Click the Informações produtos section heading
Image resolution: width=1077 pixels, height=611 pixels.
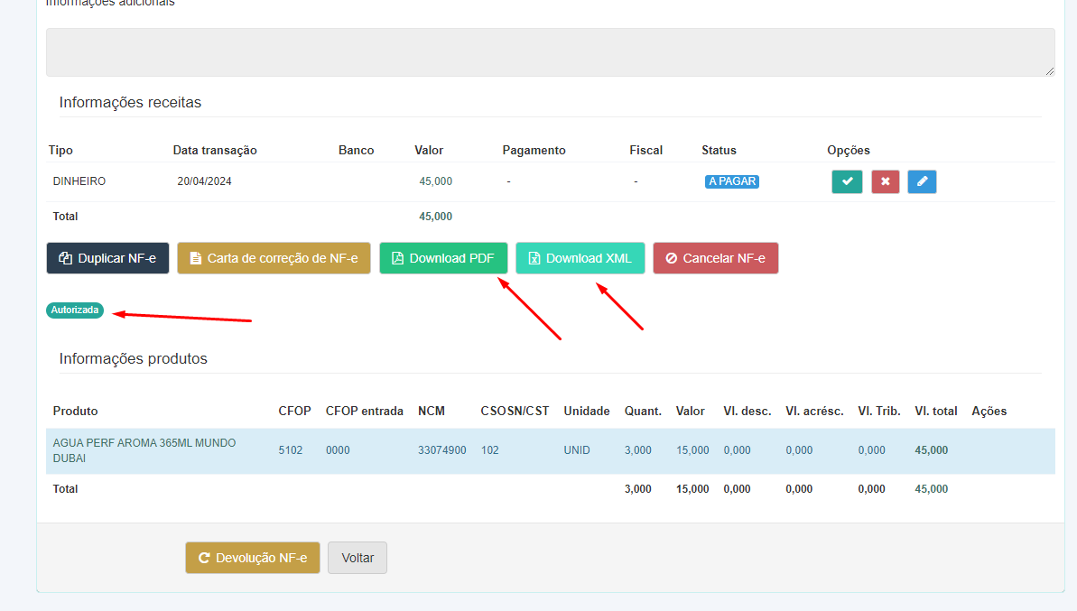pyautogui.click(x=134, y=358)
